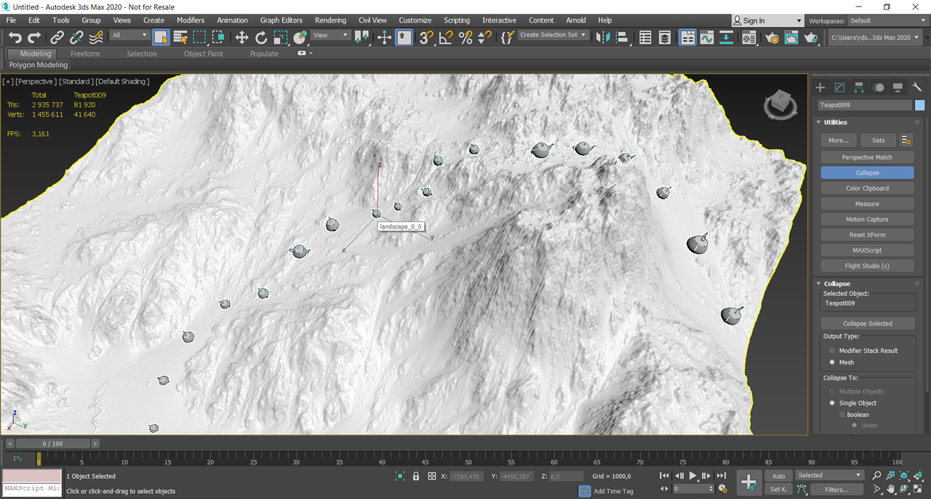The image size is (931, 499).
Task: Click the Teapot009 object color swatch
Action: click(x=919, y=105)
